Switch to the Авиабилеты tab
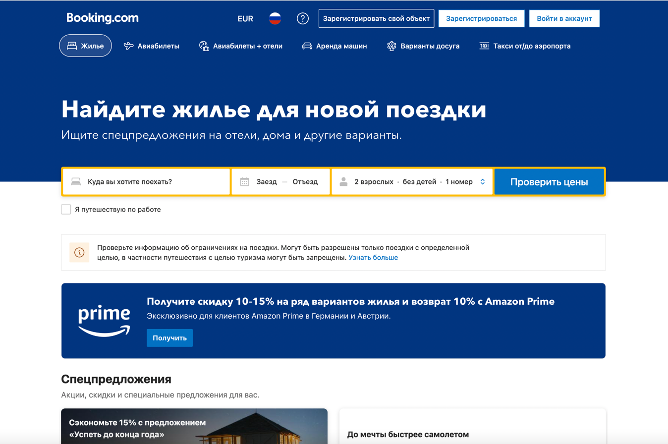This screenshot has height=444, width=668. coord(152,46)
